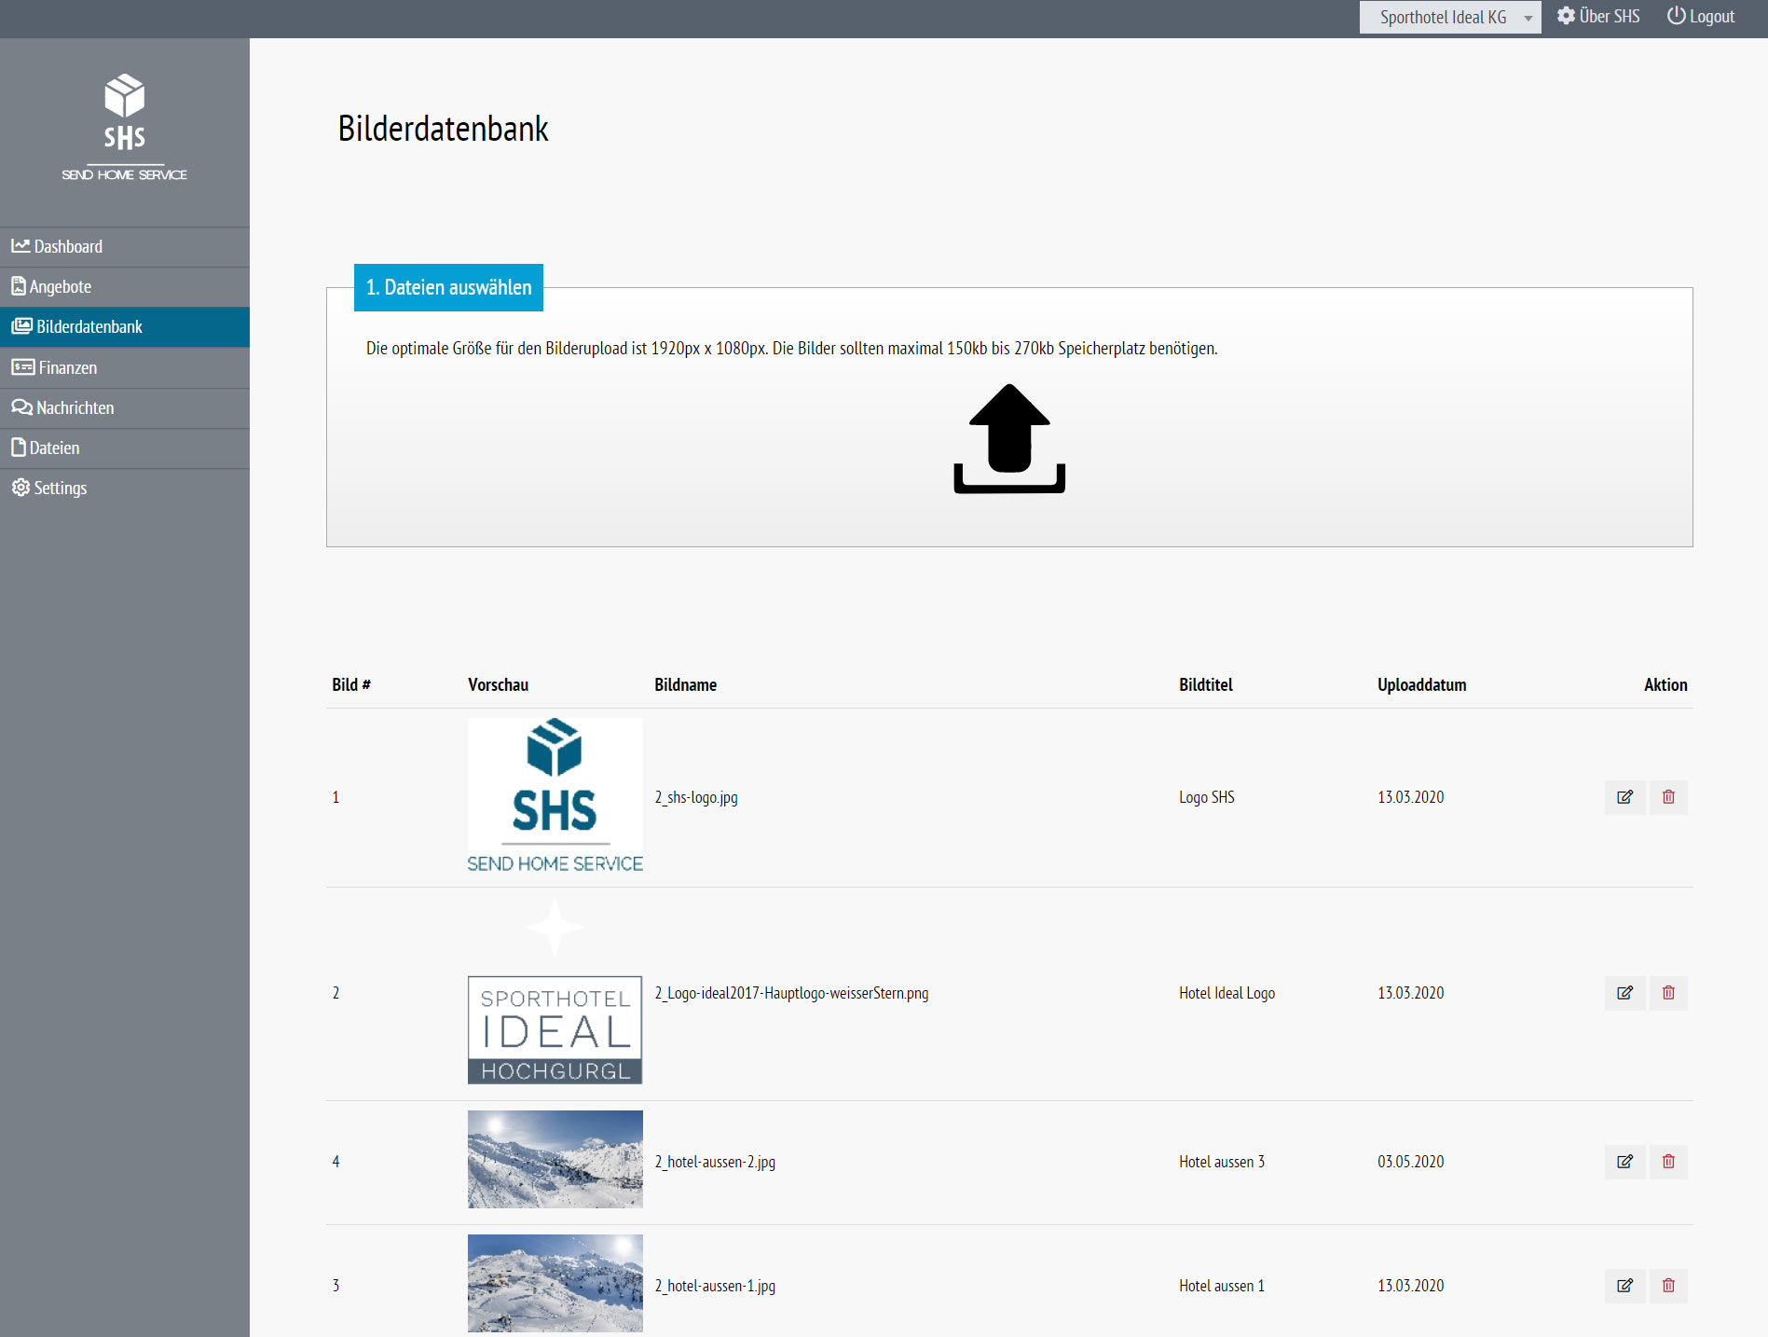Image resolution: width=1768 pixels, height=1337 pixels.
Task: Click the file name 2_hotel-aussen-1.jpg
Action: click(715, 1286)
